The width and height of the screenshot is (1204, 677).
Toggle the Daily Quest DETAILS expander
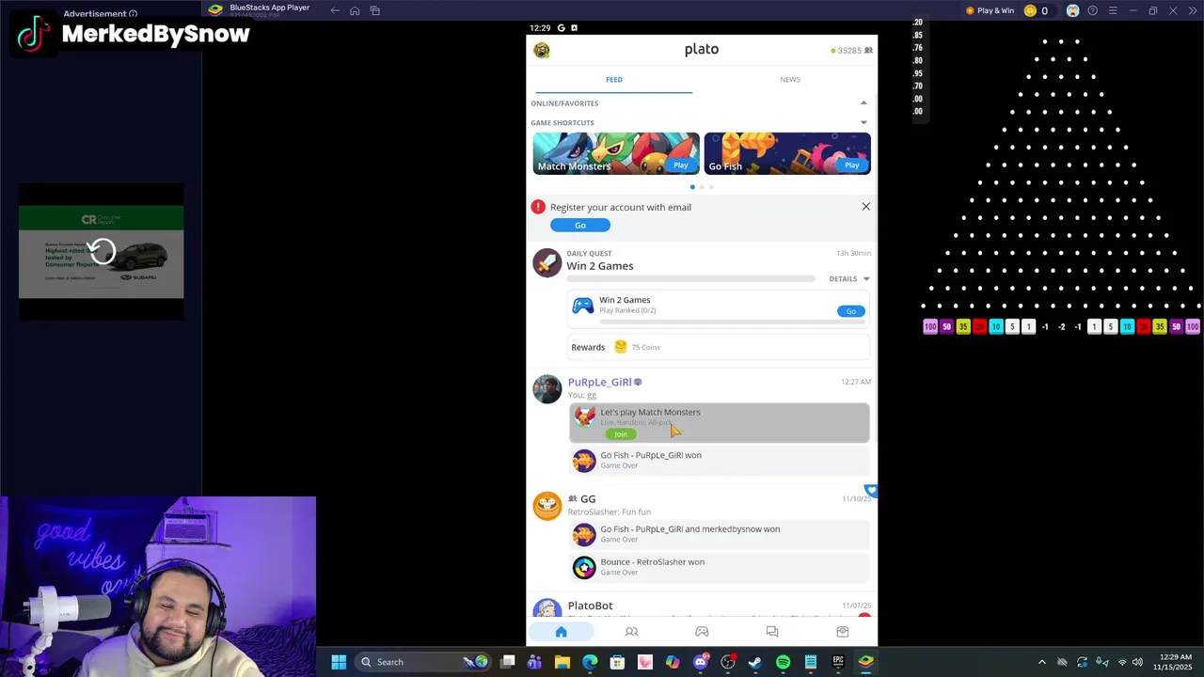[849, 278]
